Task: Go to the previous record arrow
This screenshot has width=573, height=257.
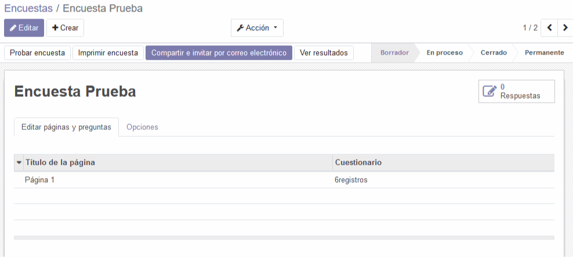Action: pyautogui.click(x=549, y=28)
